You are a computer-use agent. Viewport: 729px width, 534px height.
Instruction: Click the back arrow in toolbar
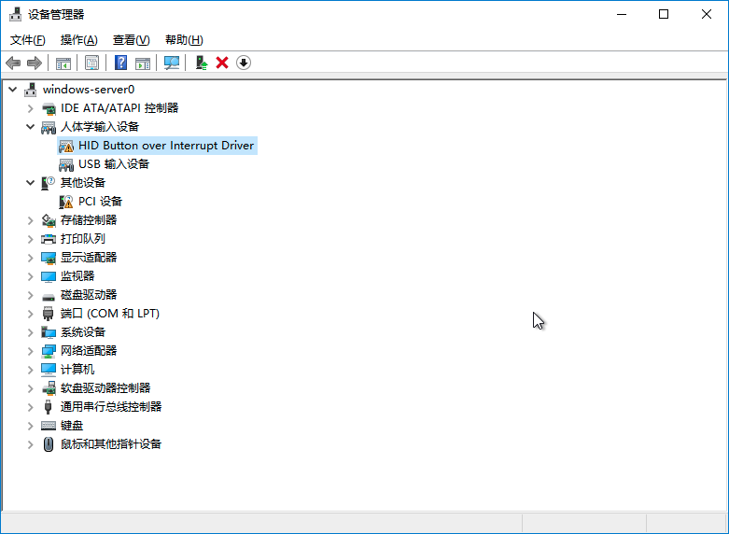(13, 63)
